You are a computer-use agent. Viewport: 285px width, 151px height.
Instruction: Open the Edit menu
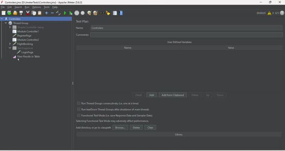9,7
